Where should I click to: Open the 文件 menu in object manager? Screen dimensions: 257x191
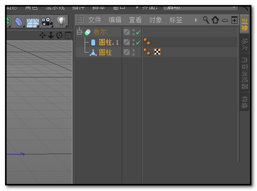(x=95, y=20)
